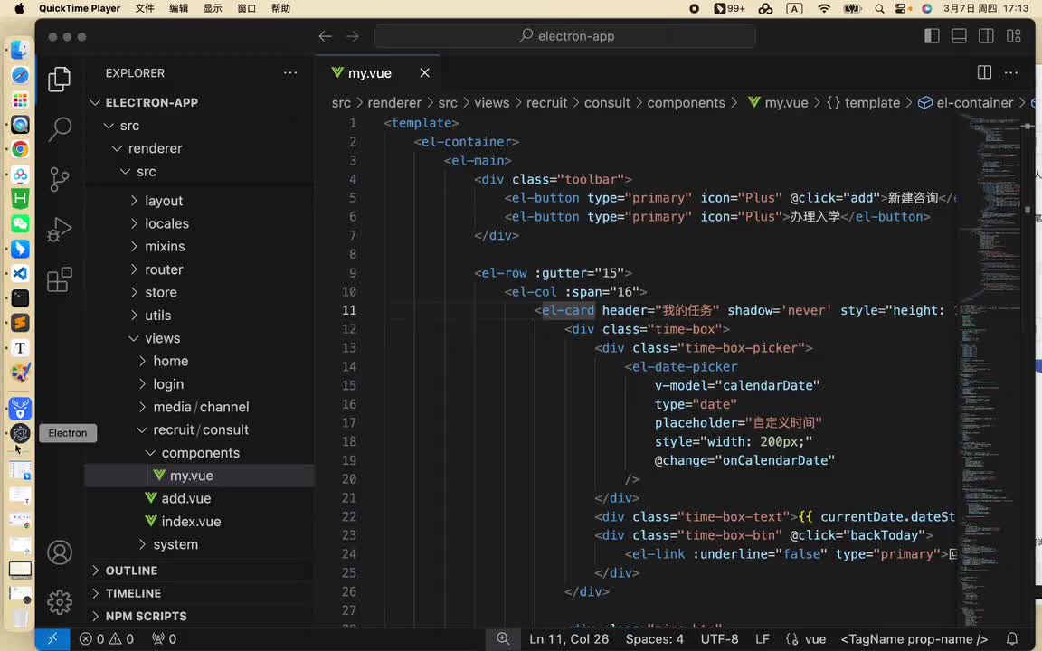Click LF end-of-line setting

[x=763, y=639]
